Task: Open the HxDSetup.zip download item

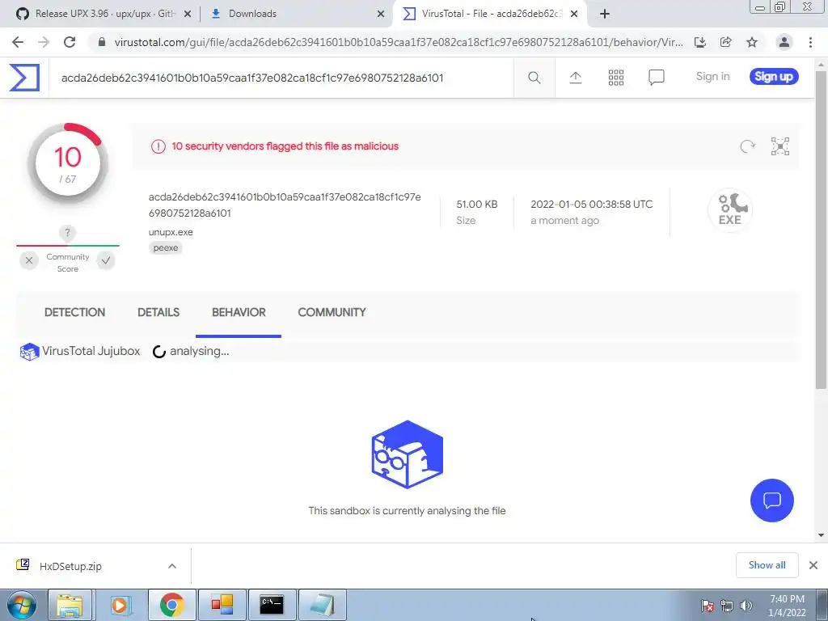Action: pos(71,566)
